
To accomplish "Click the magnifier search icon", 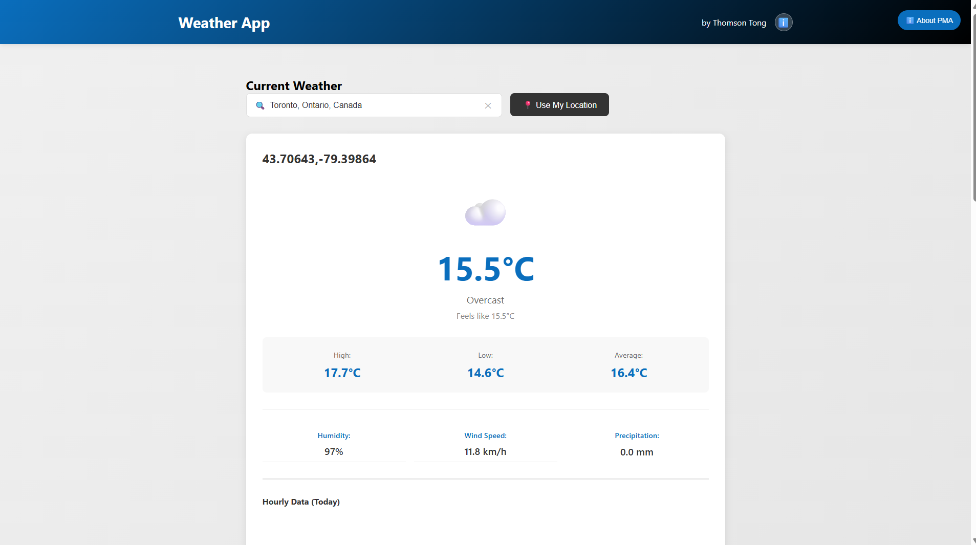I will coord(260,105).
